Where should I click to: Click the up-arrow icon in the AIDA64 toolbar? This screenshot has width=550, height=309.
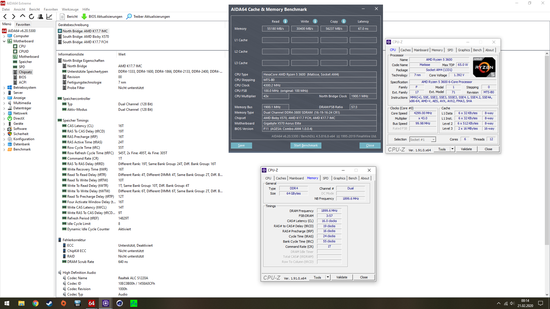[23, 16]
